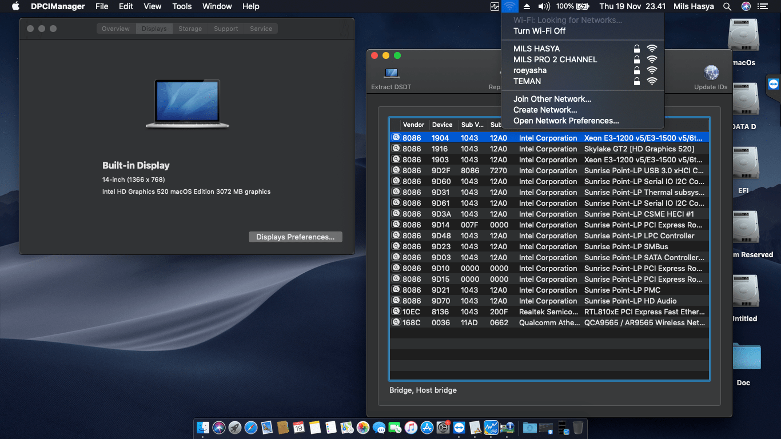Open user menu Mils Hasya in menu bar

tap(693, 6)
